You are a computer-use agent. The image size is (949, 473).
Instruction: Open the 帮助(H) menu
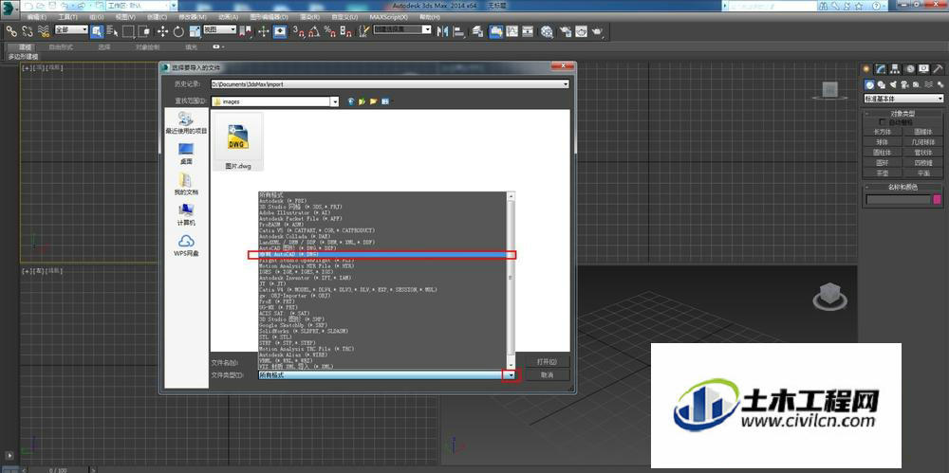[x=429, y=17]
